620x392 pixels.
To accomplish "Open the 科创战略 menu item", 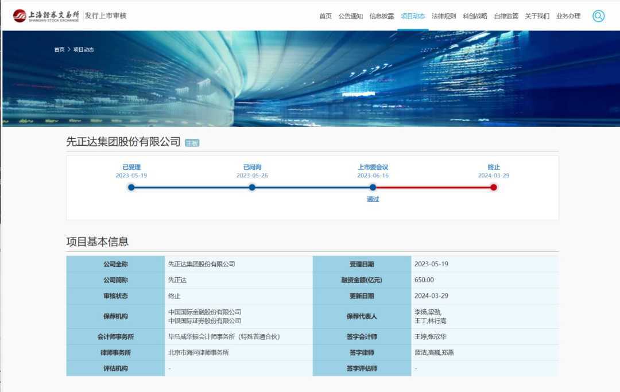I will tap(475, 16).
